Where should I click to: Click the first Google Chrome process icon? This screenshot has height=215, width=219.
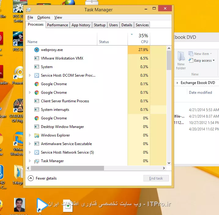(x=37, y=84)
